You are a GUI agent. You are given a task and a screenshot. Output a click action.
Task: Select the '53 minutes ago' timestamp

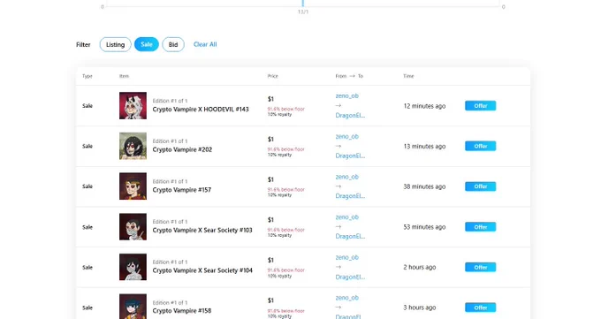click(x=424, y=227)
